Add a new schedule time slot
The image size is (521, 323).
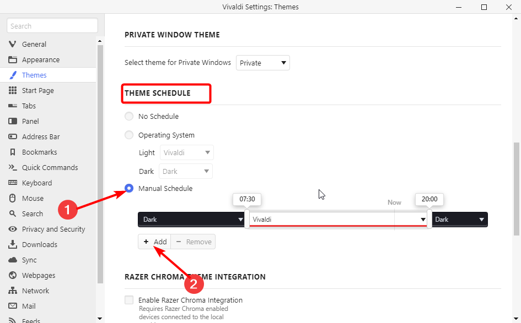[154, 242]
